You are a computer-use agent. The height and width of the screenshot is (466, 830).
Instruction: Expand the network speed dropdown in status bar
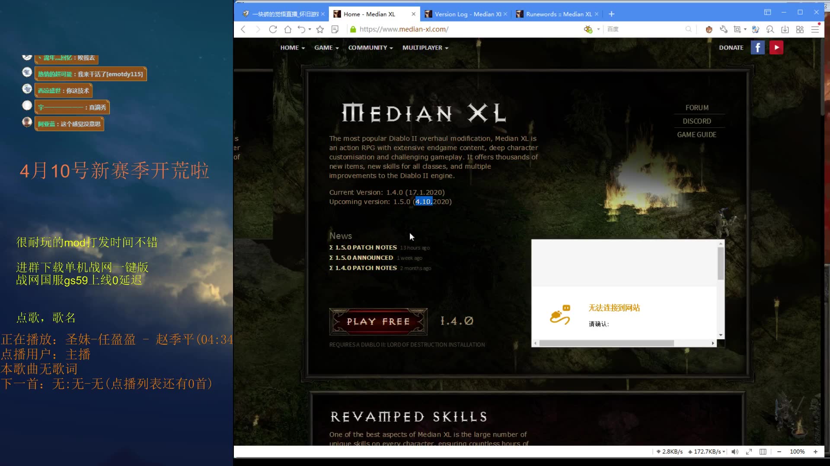coord(724,452)
